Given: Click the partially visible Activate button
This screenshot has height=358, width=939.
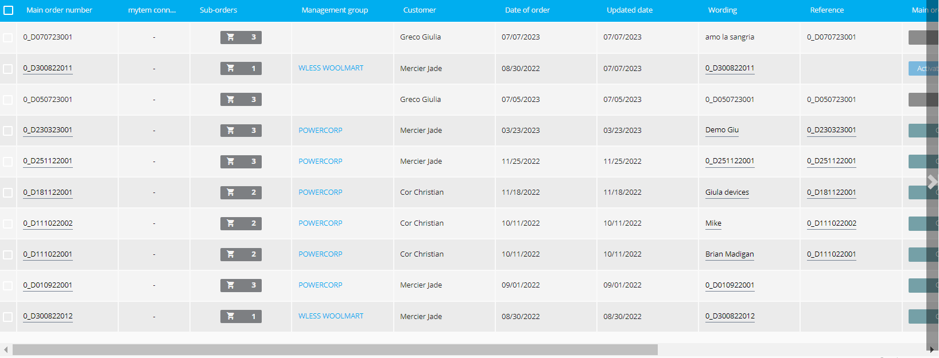Looking at the screenshot, I should (x=924, y=68).
